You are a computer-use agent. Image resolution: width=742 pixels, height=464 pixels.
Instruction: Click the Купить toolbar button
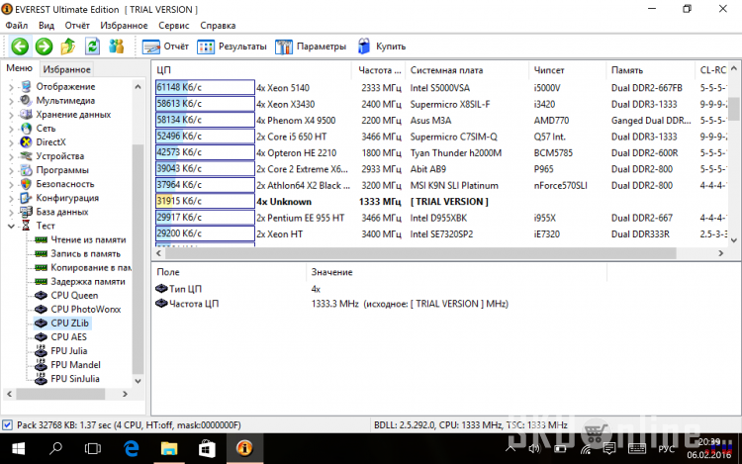[382, 46]
